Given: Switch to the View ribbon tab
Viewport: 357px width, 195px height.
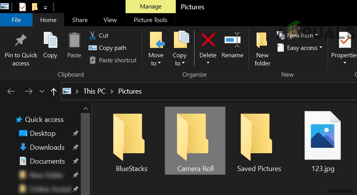Looking at the screenshot, I should click(x=110, y=20).
